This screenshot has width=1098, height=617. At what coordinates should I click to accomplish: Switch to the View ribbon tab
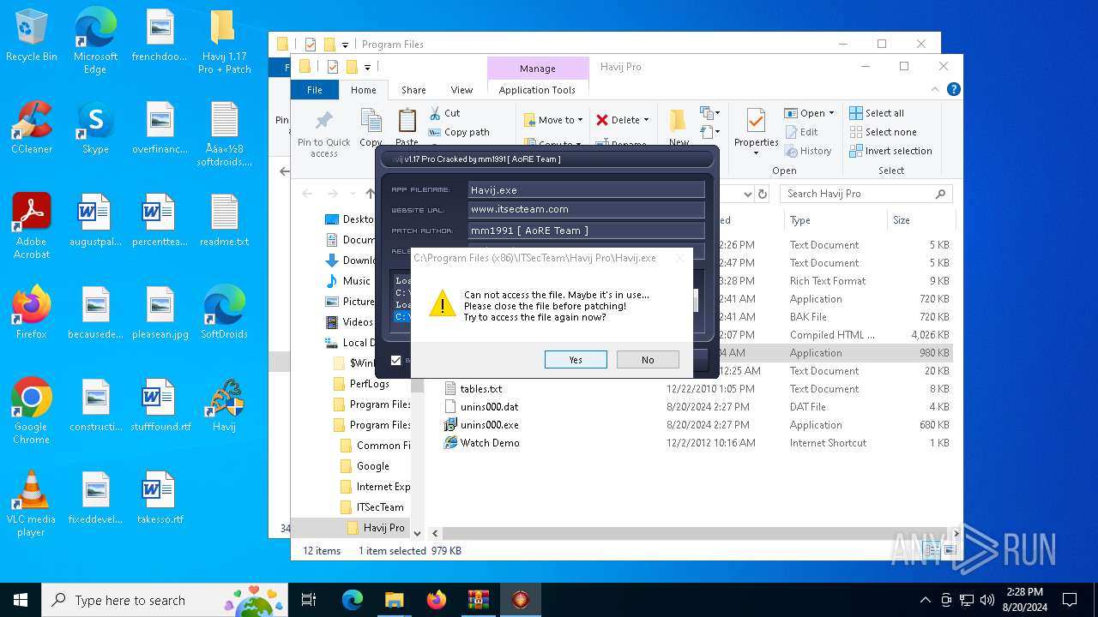[x=462, y=90]
